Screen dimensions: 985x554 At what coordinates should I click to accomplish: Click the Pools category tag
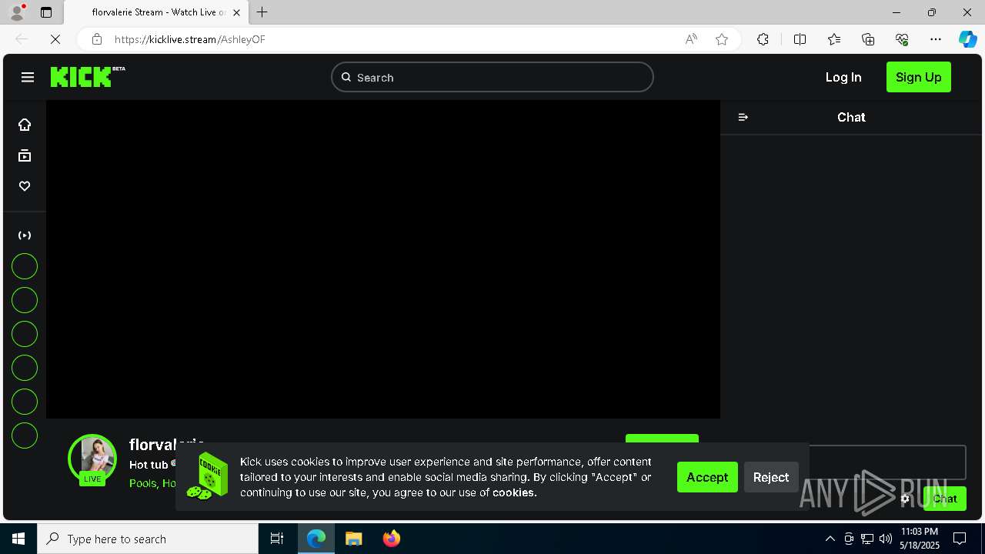[x=144, y=483]
